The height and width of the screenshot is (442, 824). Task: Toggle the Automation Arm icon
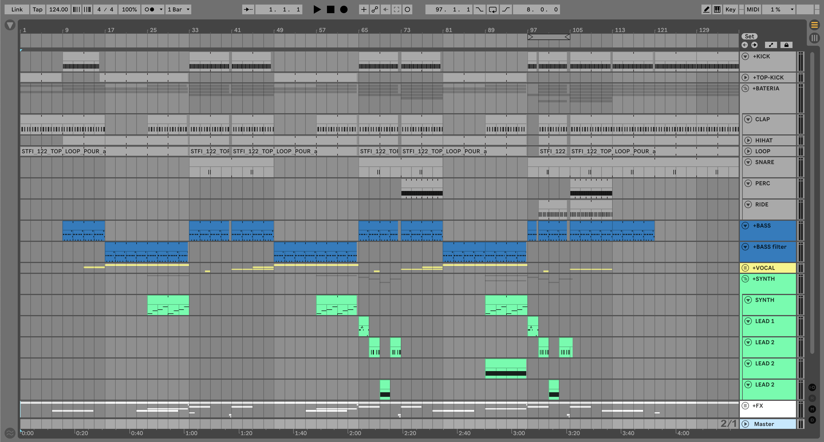pyautogui.click(x=374, y=9)
